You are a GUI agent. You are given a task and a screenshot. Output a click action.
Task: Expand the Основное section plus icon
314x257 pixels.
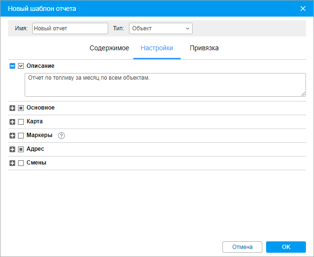click(12, 108)
